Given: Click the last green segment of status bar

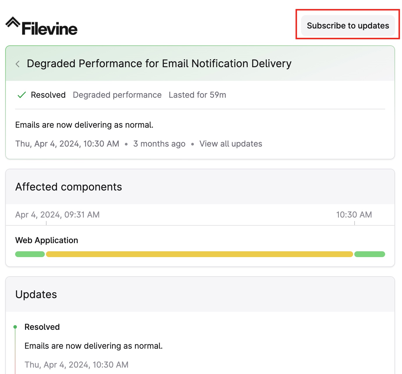Looking at the screenshot, I should tap(370, 254).
